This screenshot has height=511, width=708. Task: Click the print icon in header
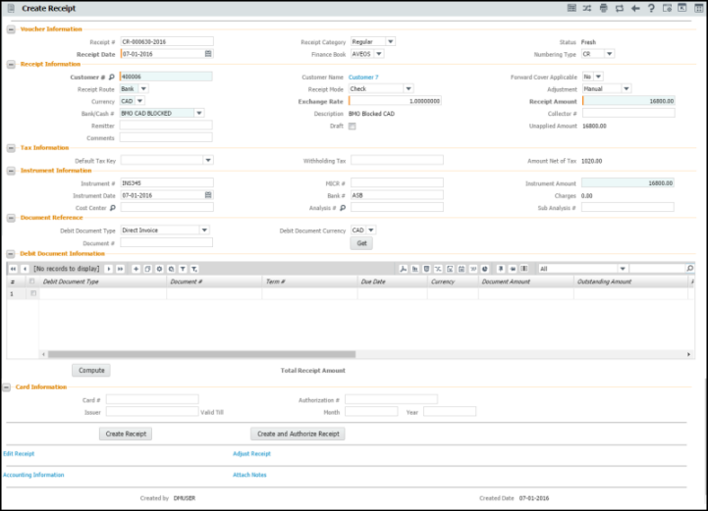603,8
